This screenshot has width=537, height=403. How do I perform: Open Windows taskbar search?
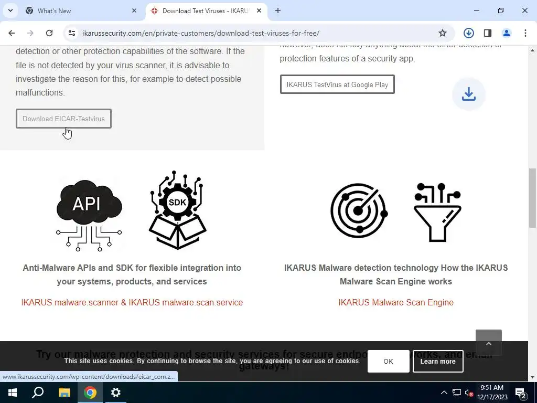(38, 393)
